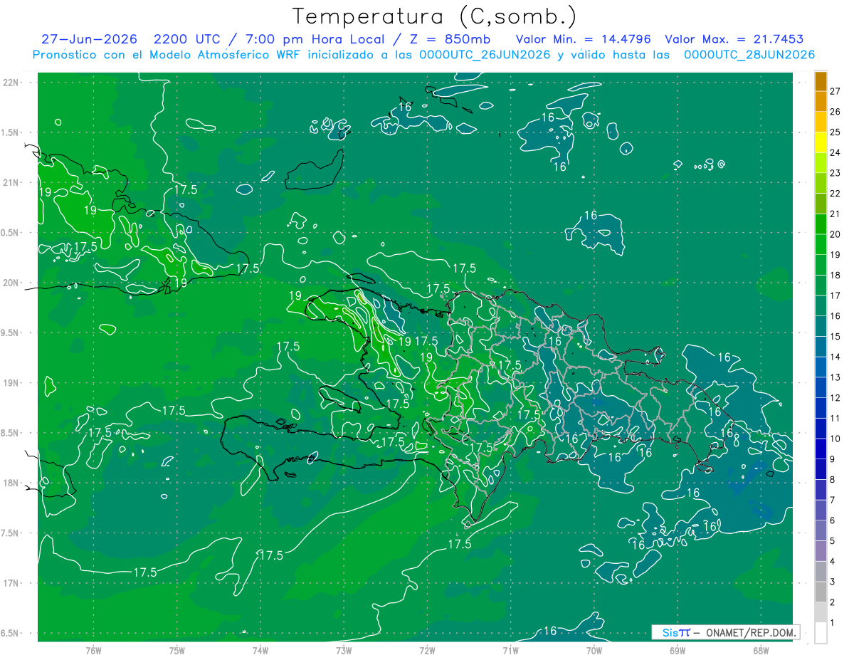Click the number 23 on the color scale
Image resolution: width=854 pixels, height=660 pixels.
pos(835,172)
